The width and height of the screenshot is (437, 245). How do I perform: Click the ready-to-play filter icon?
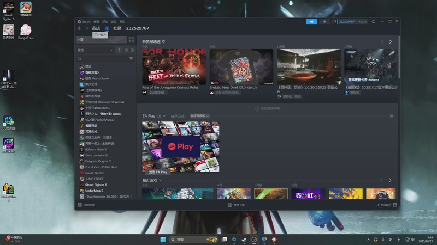(132, 50)
